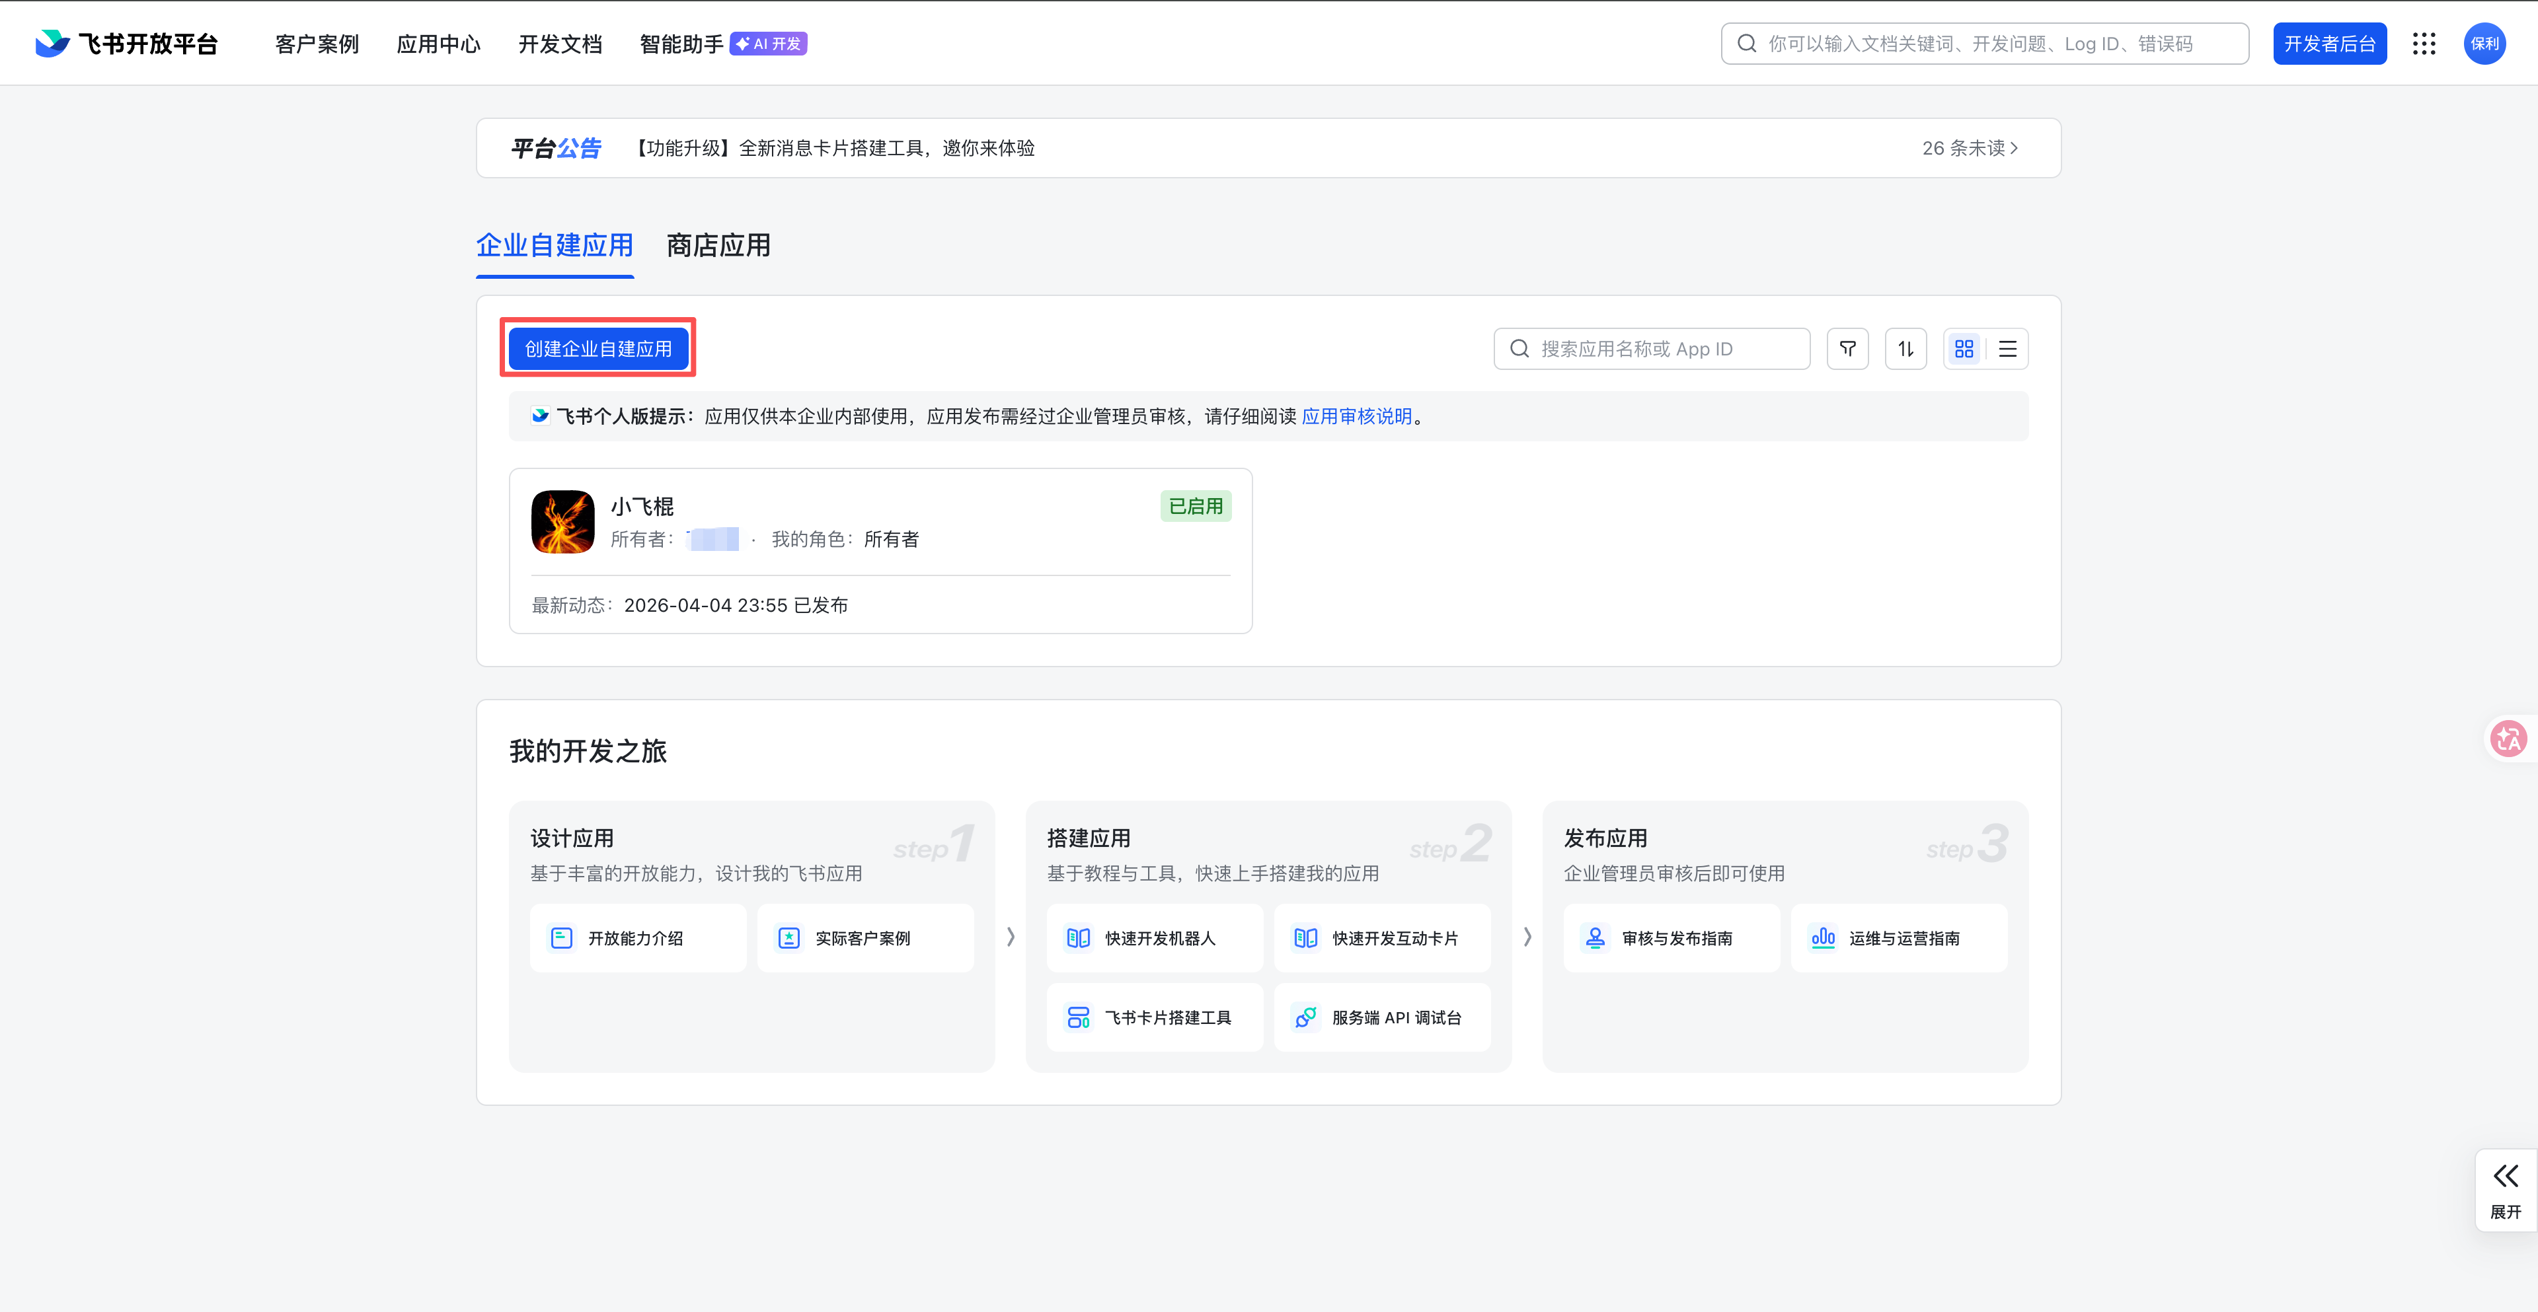Focus the 搜索应用名称或 App ID field

[x=1652, y=349]
